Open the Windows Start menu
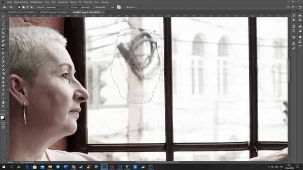The height and width of the screenshot is (170, 303). pyautogui.click(x=3, y=167)
